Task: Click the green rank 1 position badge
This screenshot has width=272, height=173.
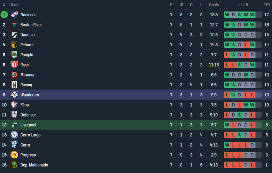Action: pyautogui.click(x=4, y=15)
